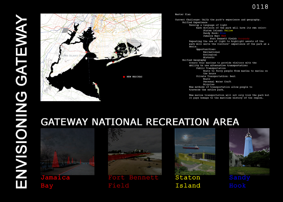Click the "Private Transportation: Rent" line
283x202 pixels.
(216, 76)
